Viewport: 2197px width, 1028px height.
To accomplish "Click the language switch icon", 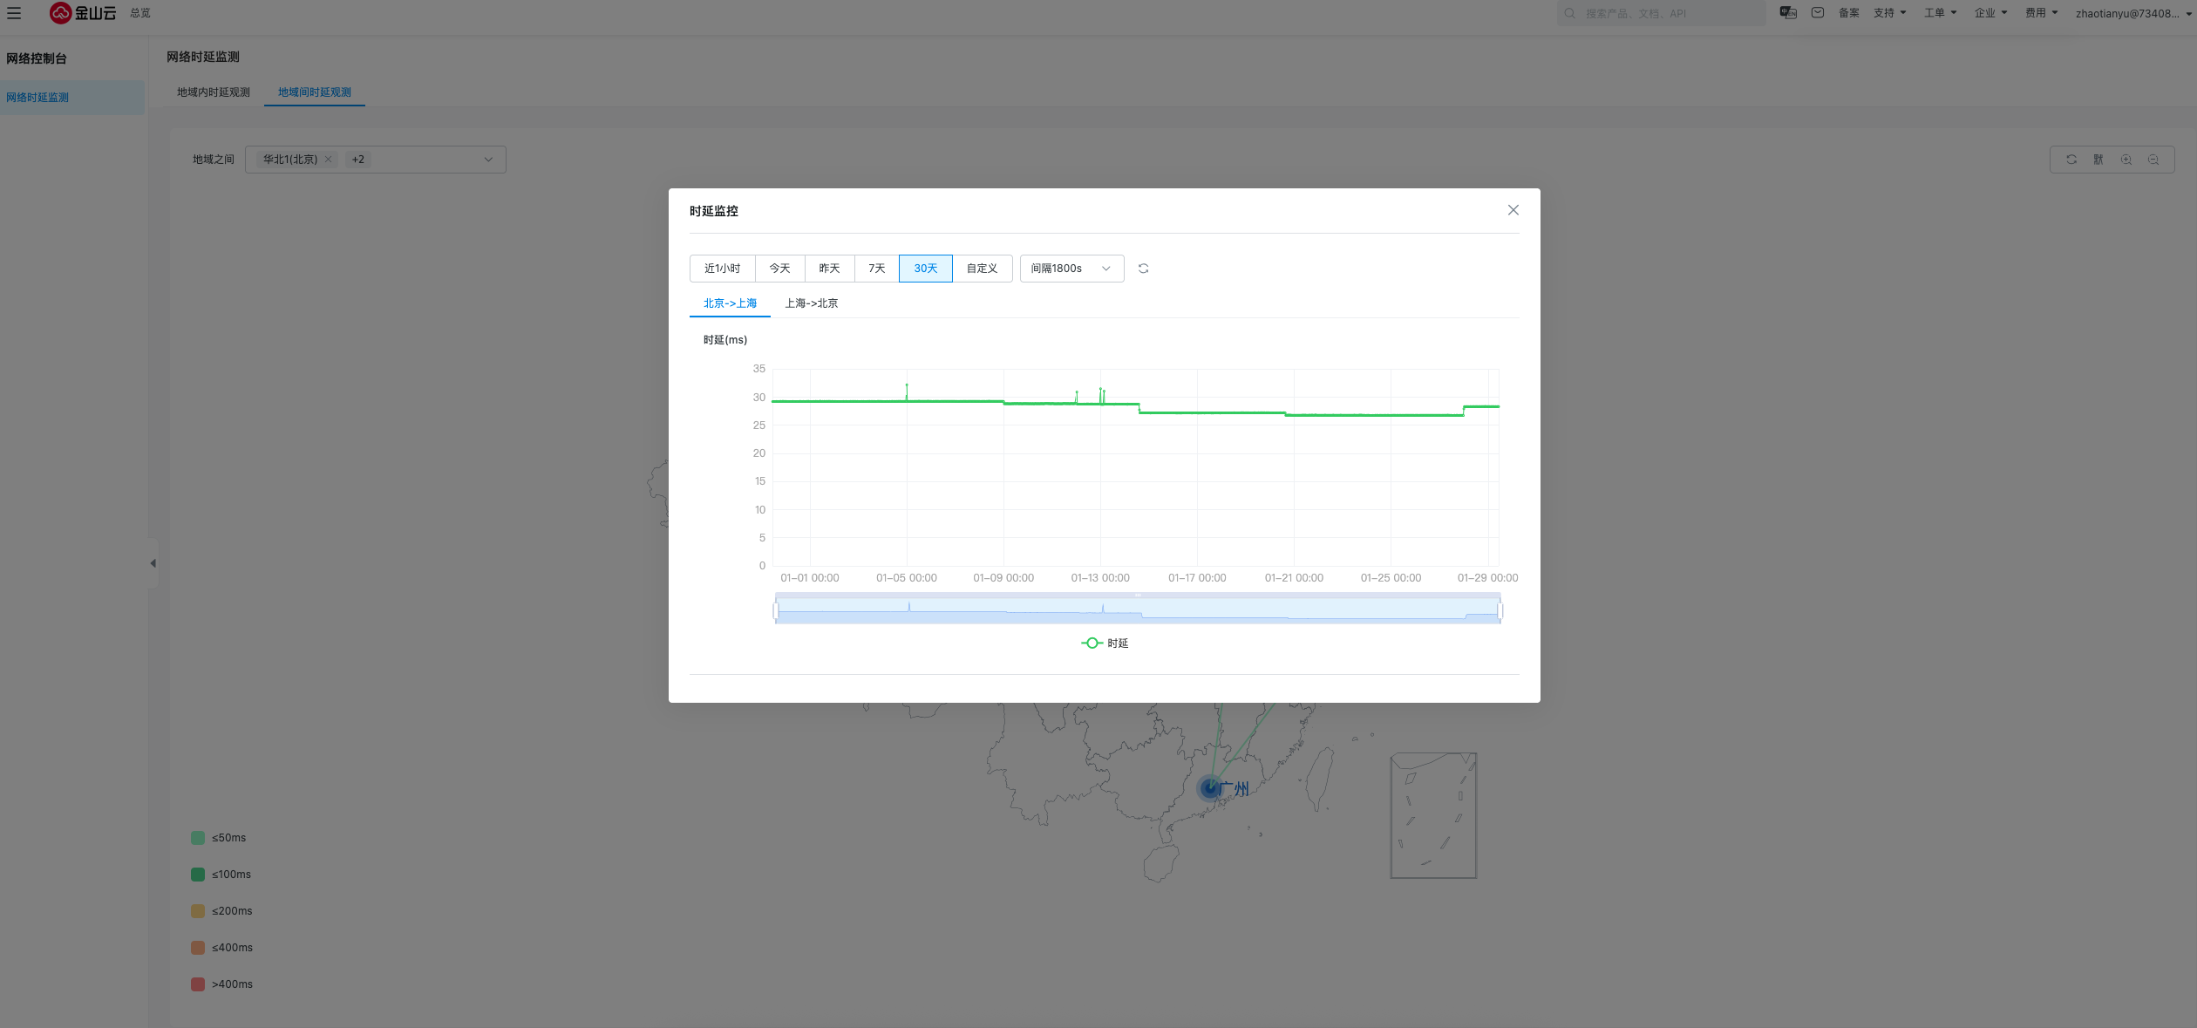I will (1788, 13).
